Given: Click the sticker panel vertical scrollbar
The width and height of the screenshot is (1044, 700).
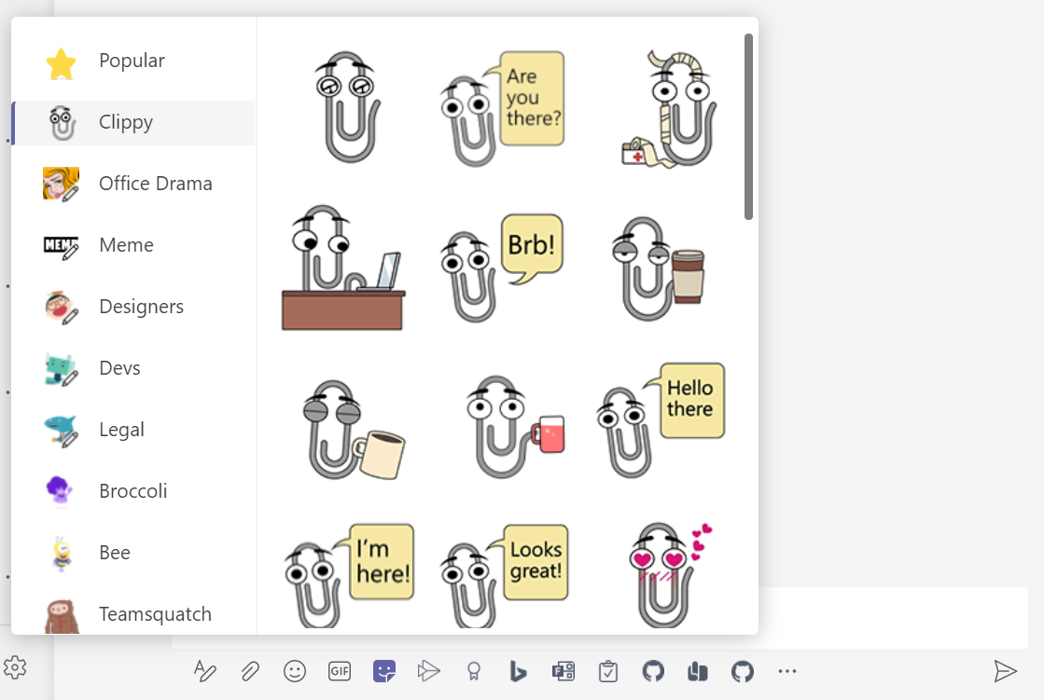Looking at the screenshot, I should pyautogui.click(x=748, y=127).
